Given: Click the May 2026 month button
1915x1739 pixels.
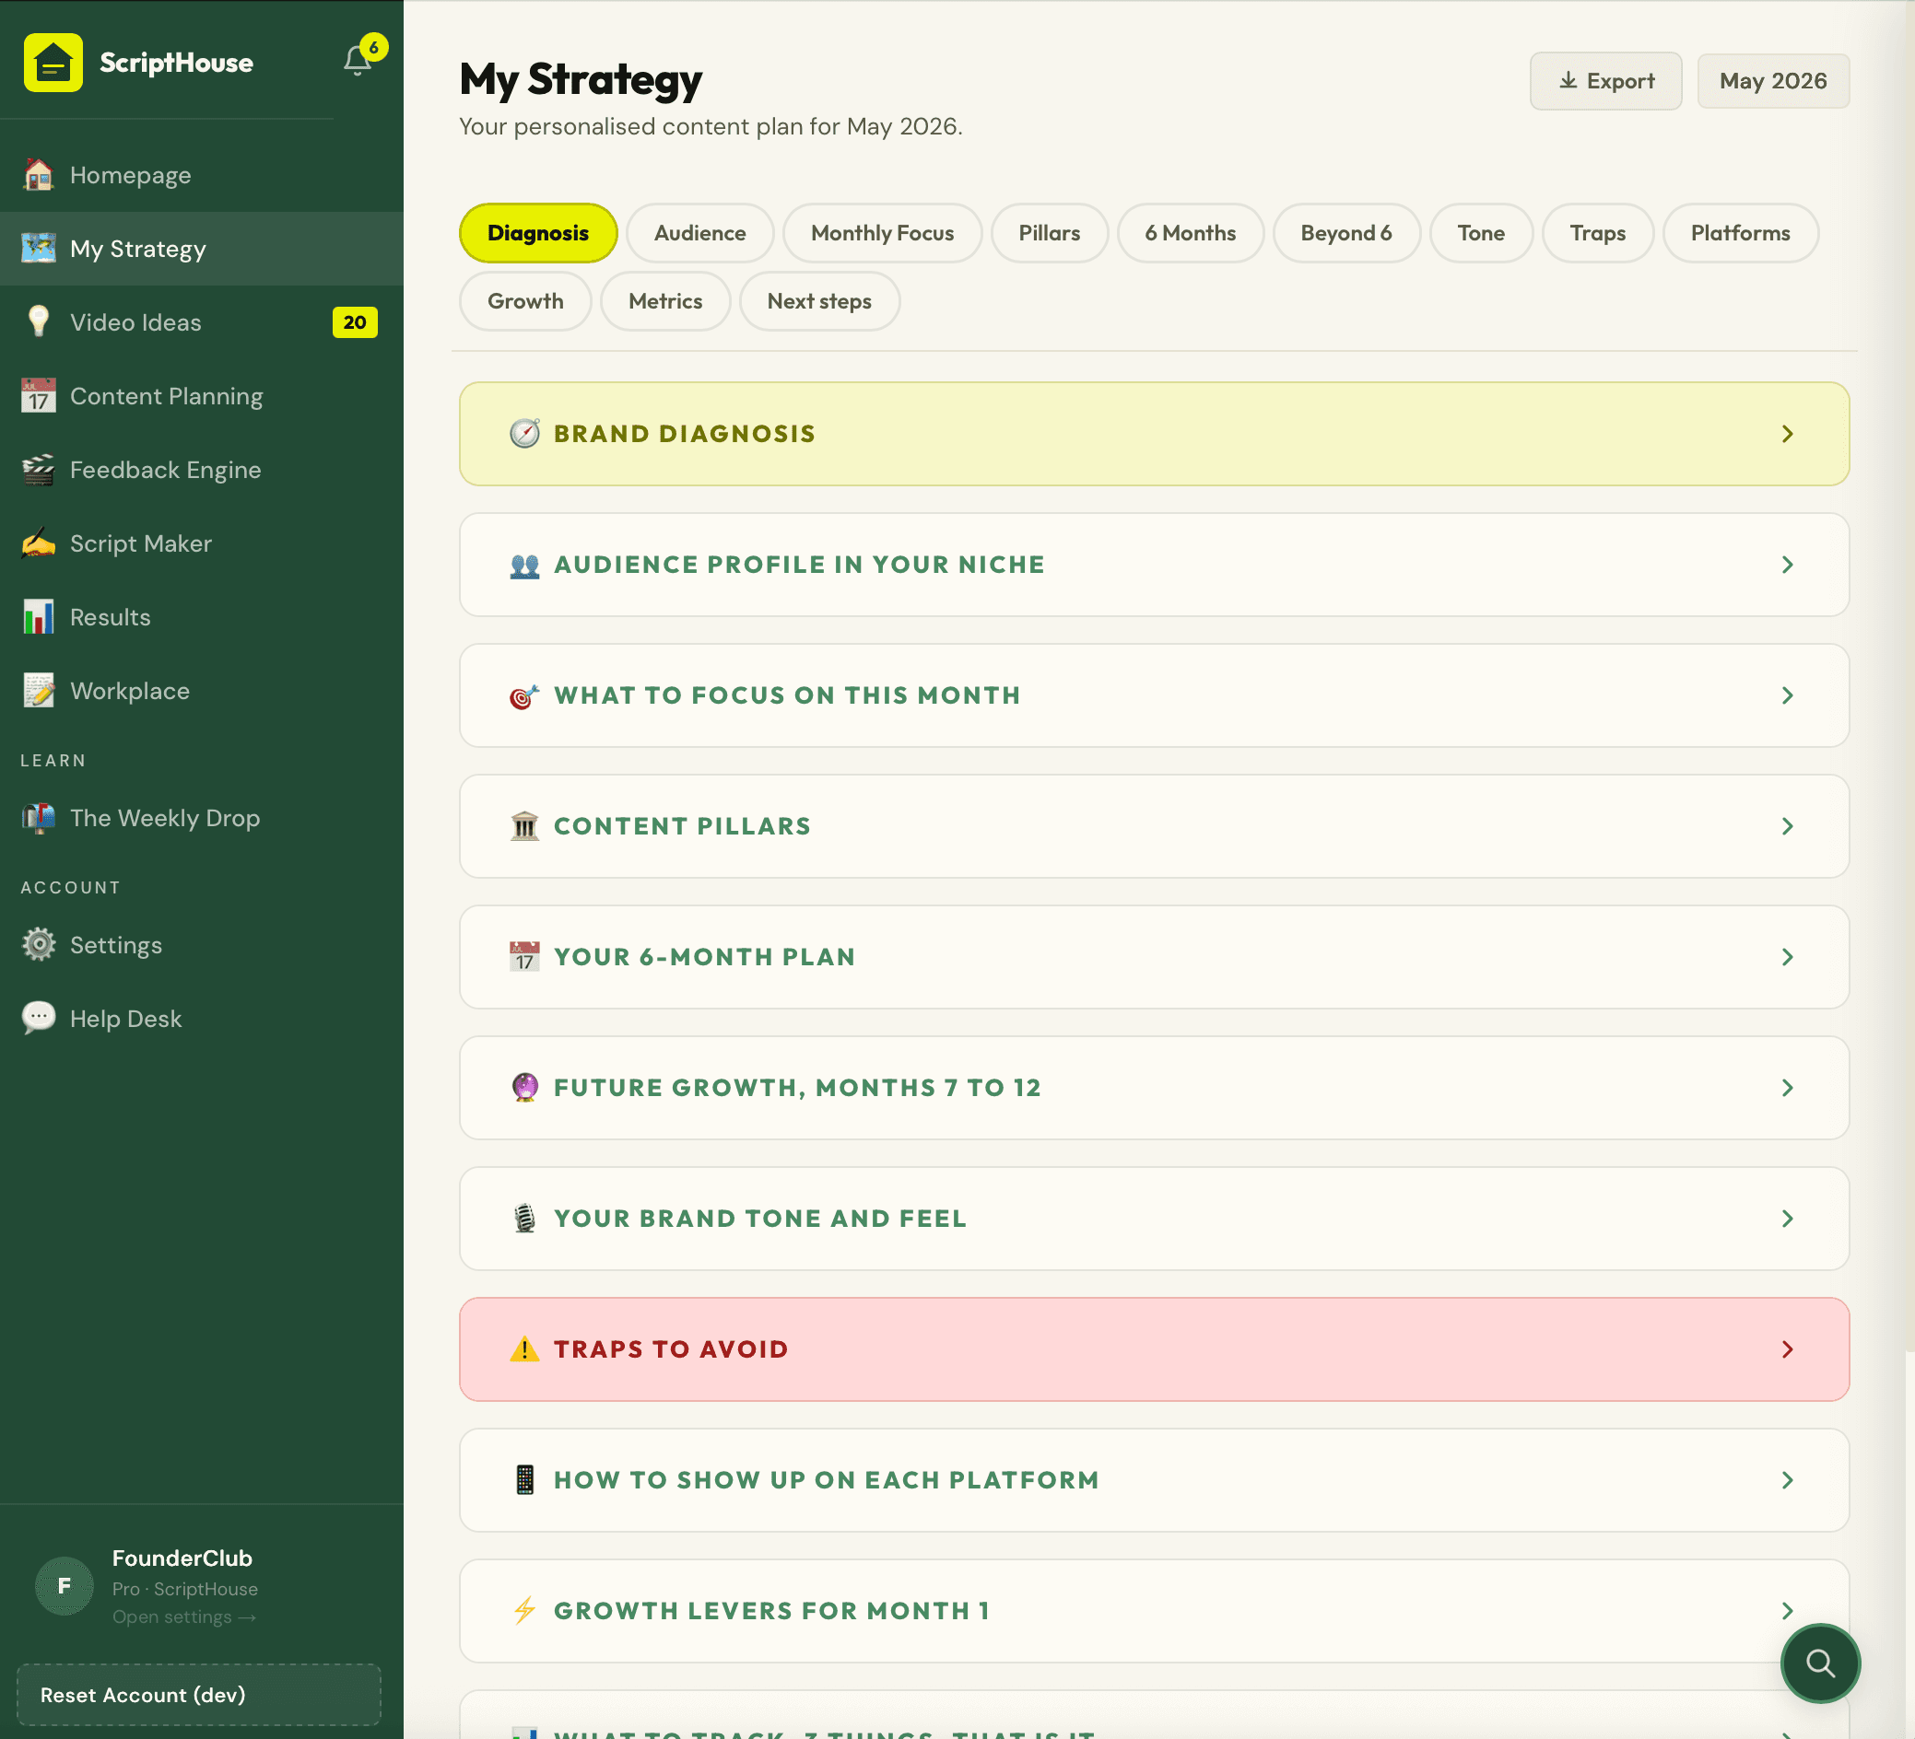Looking at the screenshot, I should [x=1772, y=81].
